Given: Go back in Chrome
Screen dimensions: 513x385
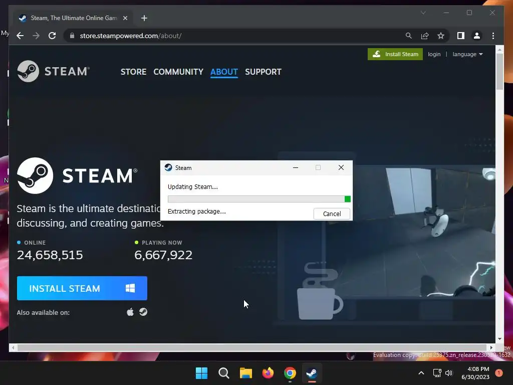Looking at the screenshot, I should (x=20, y=36).
